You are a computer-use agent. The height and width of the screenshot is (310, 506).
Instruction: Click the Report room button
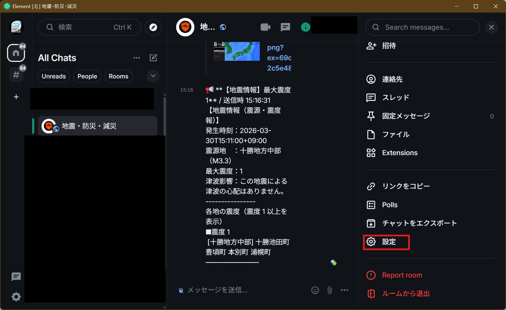[402, 275]
